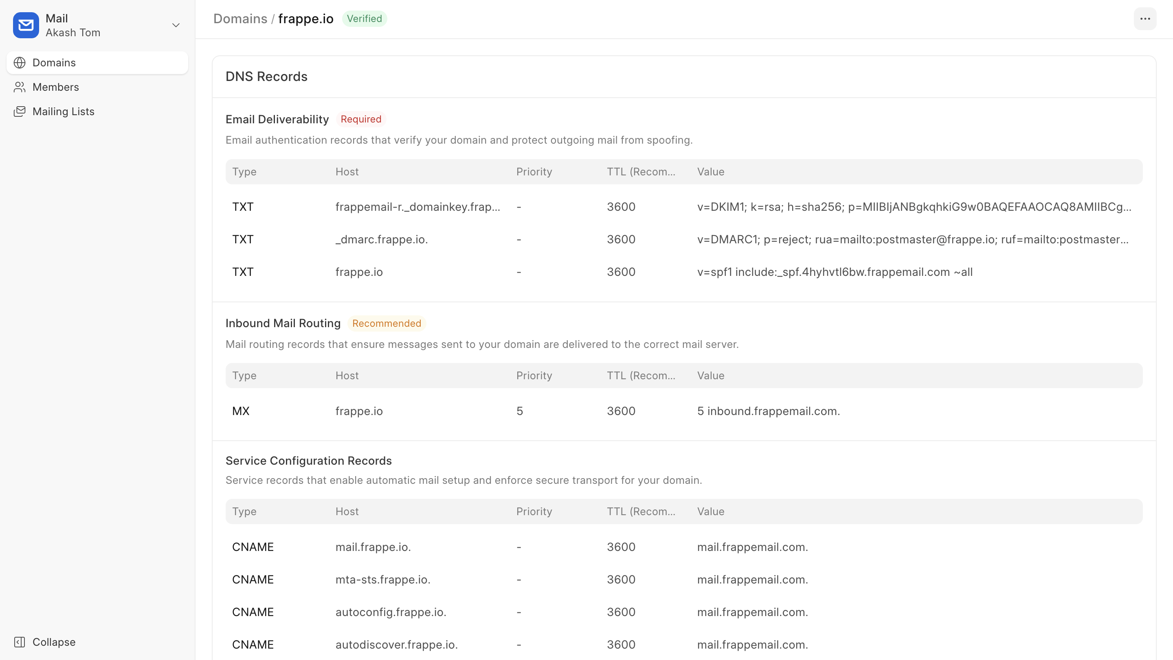Click the Domains globe icon
The image size is (1173, 660).
pyautogui.click(x=20, y=63)
